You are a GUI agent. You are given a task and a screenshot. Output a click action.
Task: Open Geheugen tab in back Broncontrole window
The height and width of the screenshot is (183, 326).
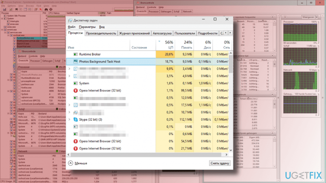coord(166,12)
